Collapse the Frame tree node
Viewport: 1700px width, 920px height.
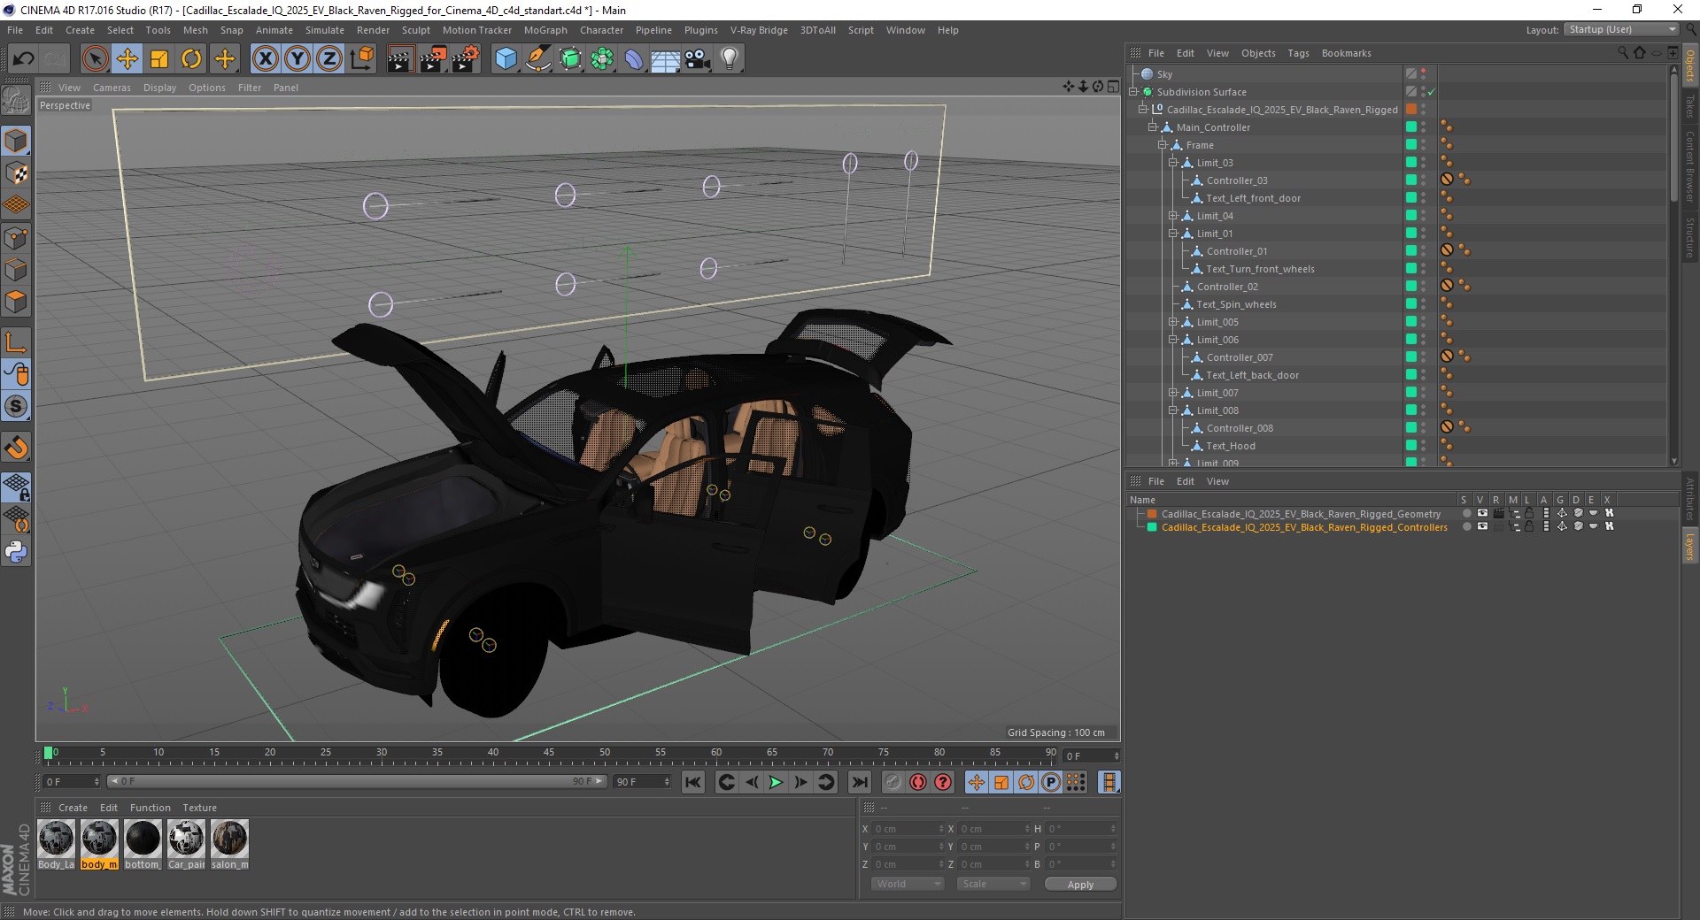coord(1163,145)
